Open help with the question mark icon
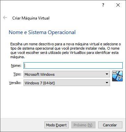The height and width of the screenshot is (132, 126). pos(103,5)
